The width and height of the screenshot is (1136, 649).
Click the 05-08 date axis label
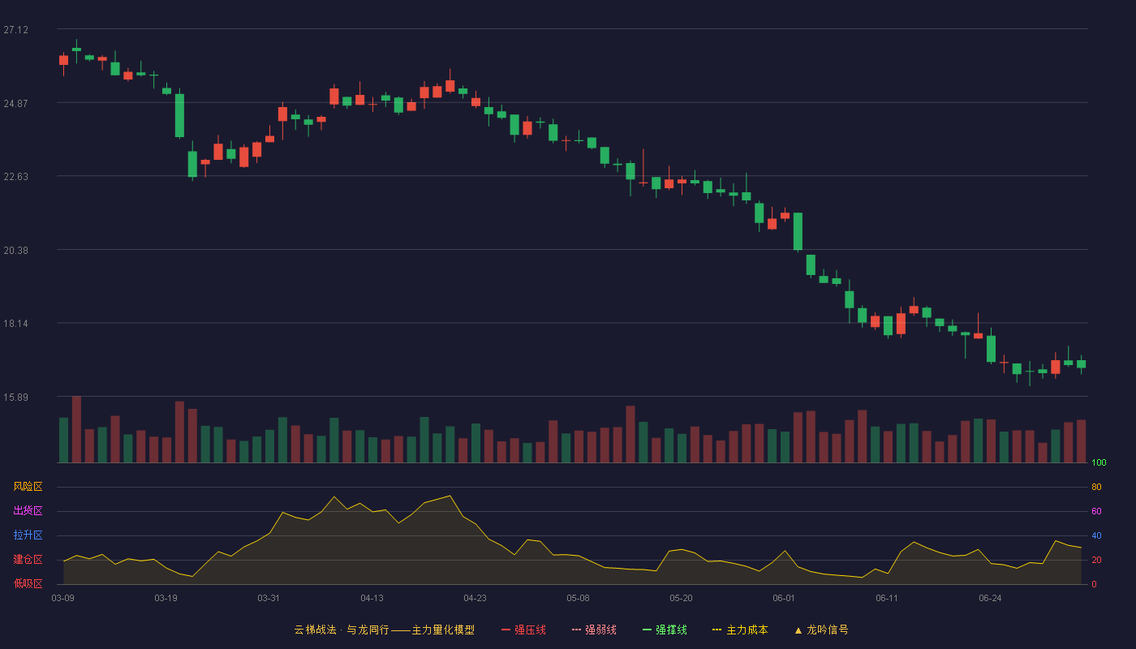click(578, 598)
